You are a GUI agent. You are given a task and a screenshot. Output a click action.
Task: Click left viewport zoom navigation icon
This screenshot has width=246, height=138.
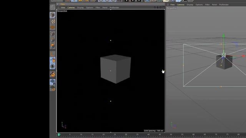[158, 7]
